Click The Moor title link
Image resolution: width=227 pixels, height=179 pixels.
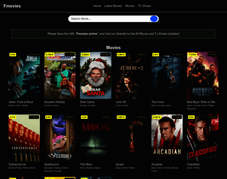[86, 164]
